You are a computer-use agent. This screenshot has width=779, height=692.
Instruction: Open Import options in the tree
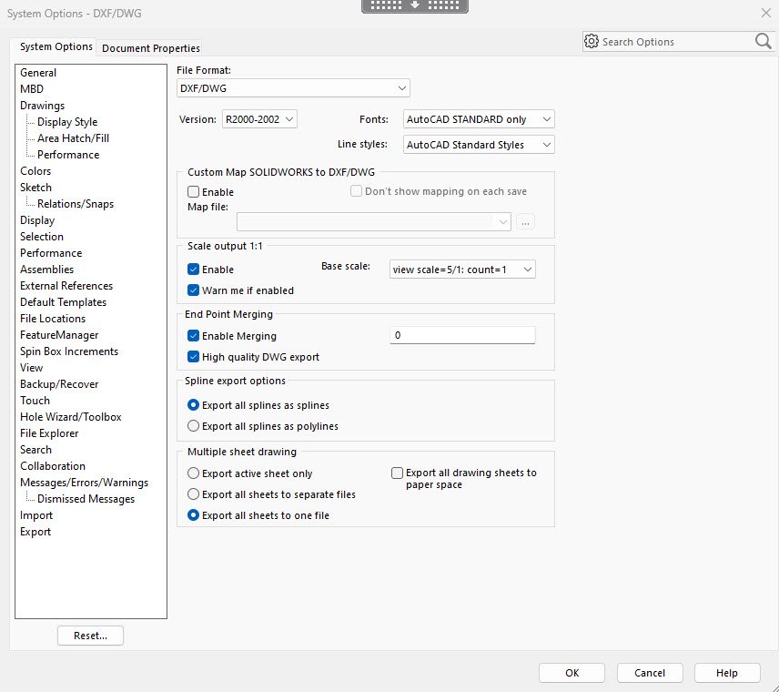tap(36, 515)
